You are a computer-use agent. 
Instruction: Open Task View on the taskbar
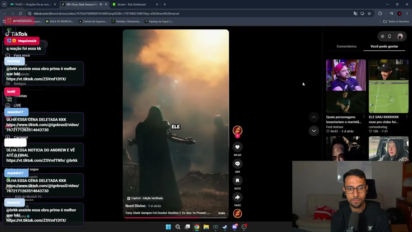(187, 227)
